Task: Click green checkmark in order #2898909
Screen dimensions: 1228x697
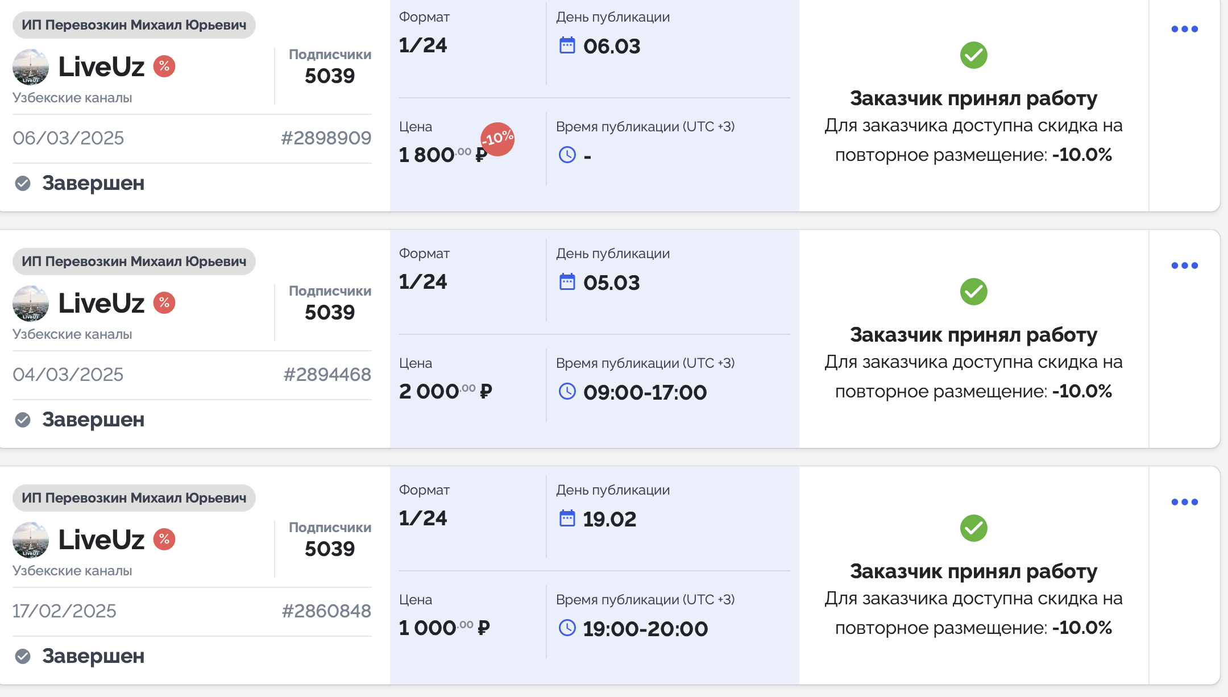Action: point(973,55)
